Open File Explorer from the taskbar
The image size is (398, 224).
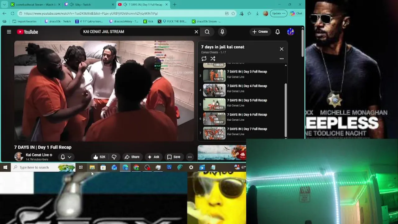[x=92, y=167]
